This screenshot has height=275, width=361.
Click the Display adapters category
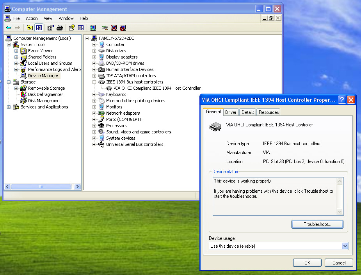point(122,57)
